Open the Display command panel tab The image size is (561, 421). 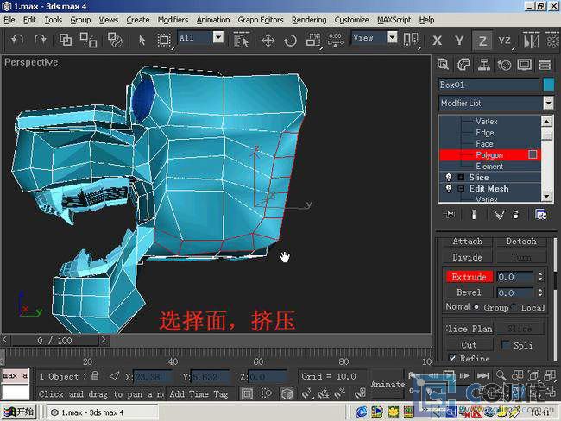[x=525, y=65]
